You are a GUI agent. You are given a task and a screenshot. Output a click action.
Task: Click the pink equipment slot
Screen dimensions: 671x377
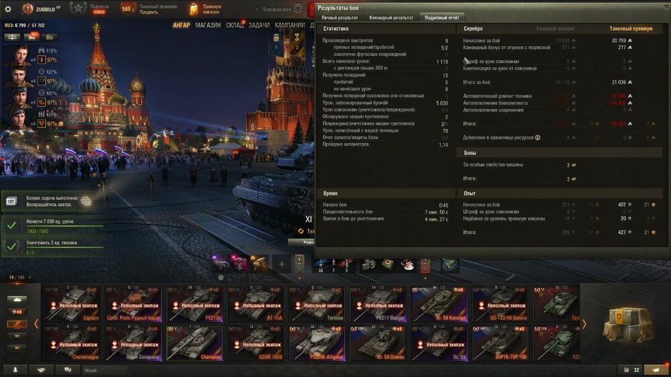(x=240, y=263)
